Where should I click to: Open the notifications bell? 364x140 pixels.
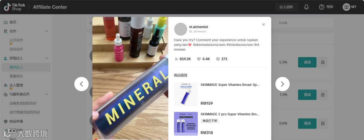(x=306, y=7)
